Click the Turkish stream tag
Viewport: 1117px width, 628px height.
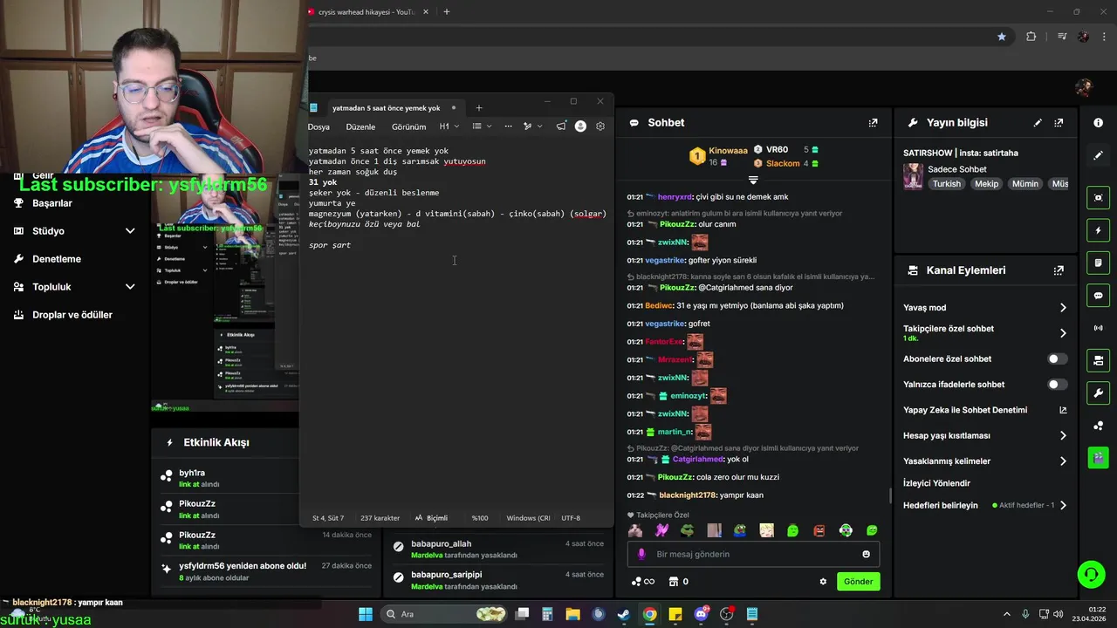point(946,184)
